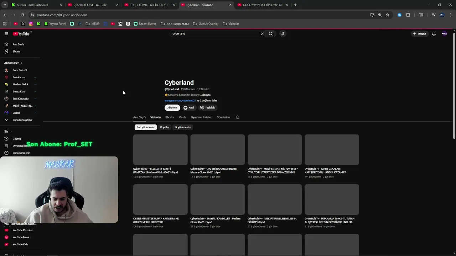Click the Oluştur create button
This screenshot has height=256, width=456.
click(420, 34)
